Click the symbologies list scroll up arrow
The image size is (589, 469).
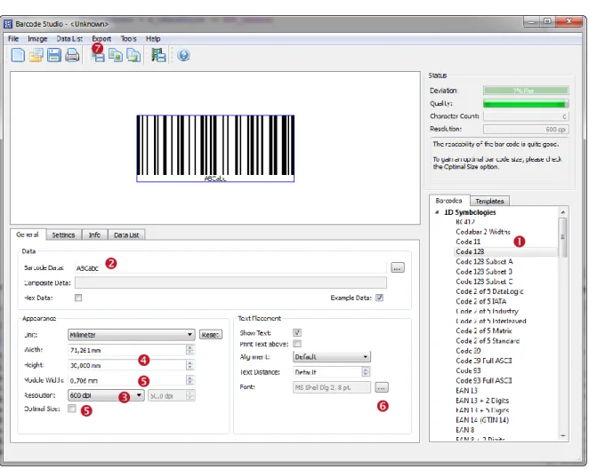pyautogui.click(x=562, y=212)
